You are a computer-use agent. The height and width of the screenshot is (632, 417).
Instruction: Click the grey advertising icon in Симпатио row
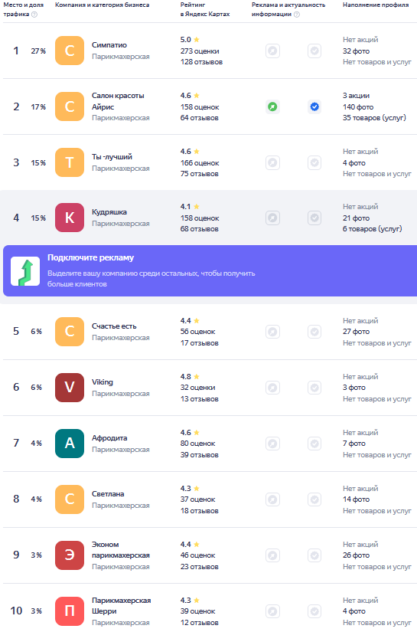[x=272, y=51]
